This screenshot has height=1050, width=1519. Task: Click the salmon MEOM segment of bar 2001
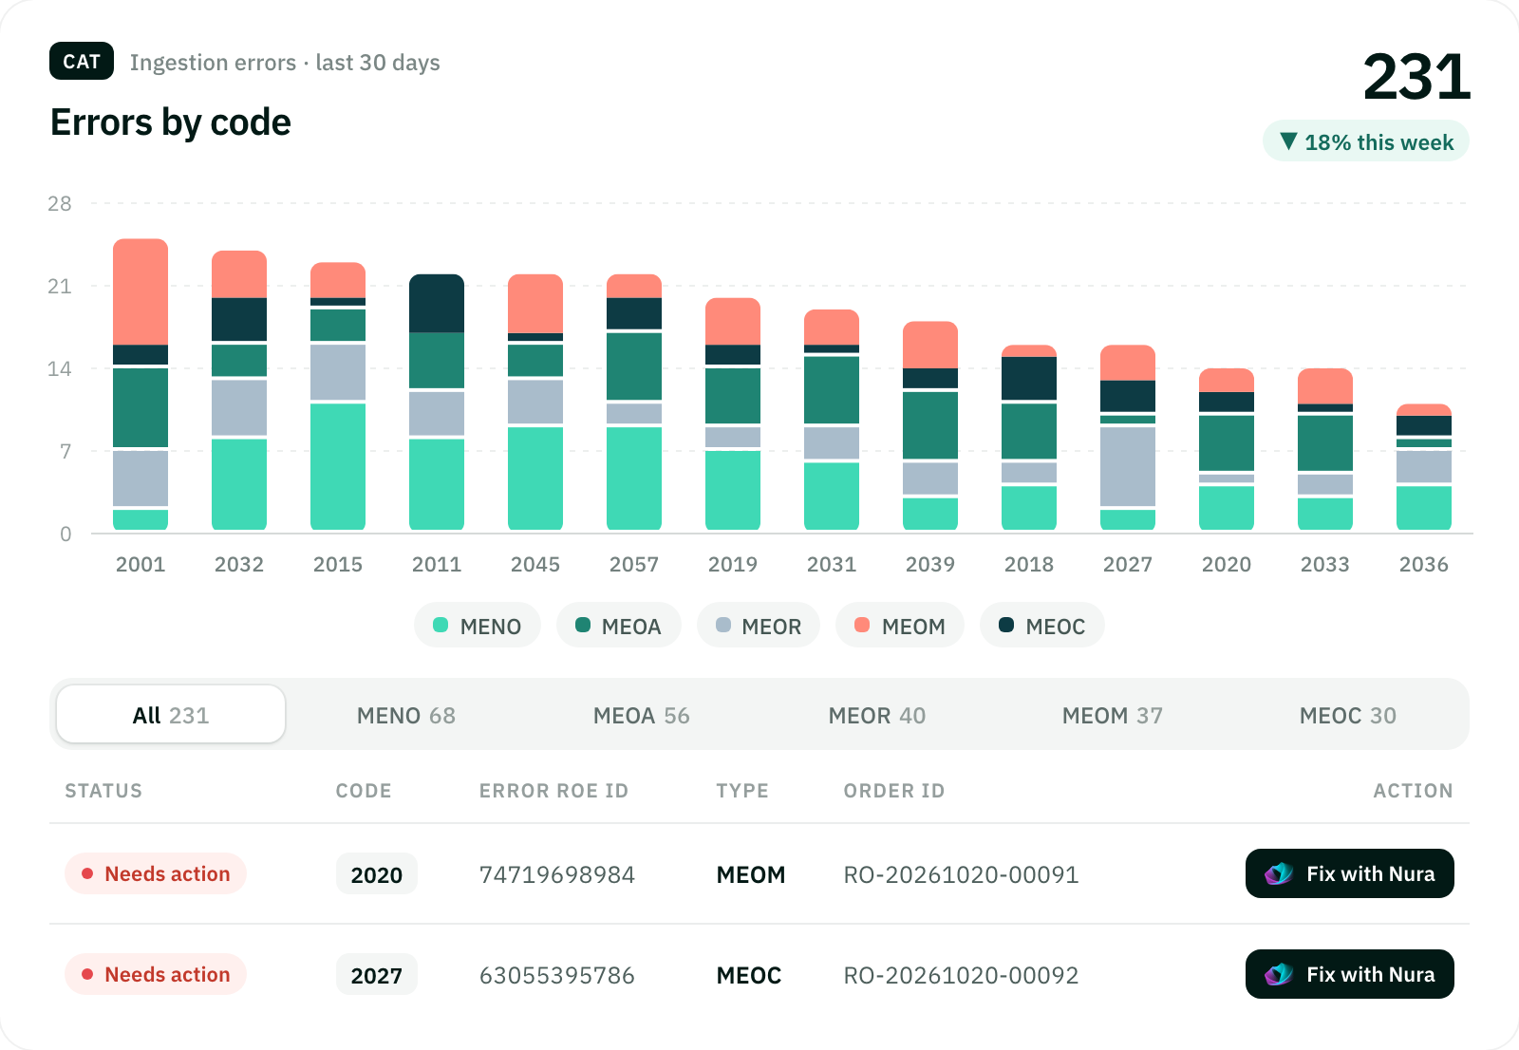(141, 291)
